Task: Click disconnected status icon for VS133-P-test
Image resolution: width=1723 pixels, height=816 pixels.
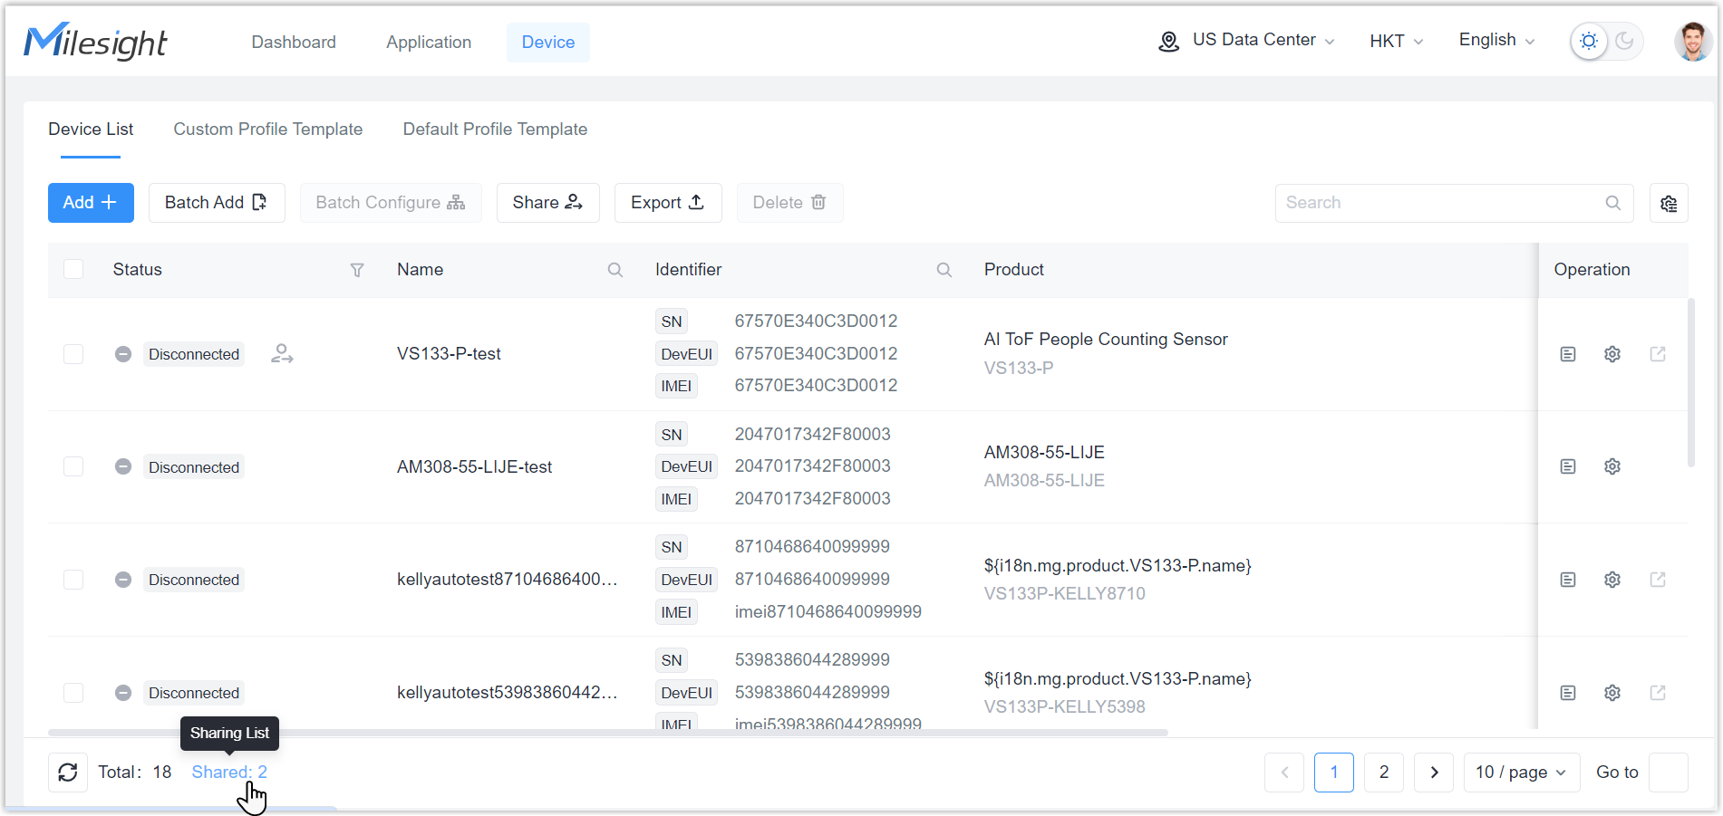Action: point(123,354)
